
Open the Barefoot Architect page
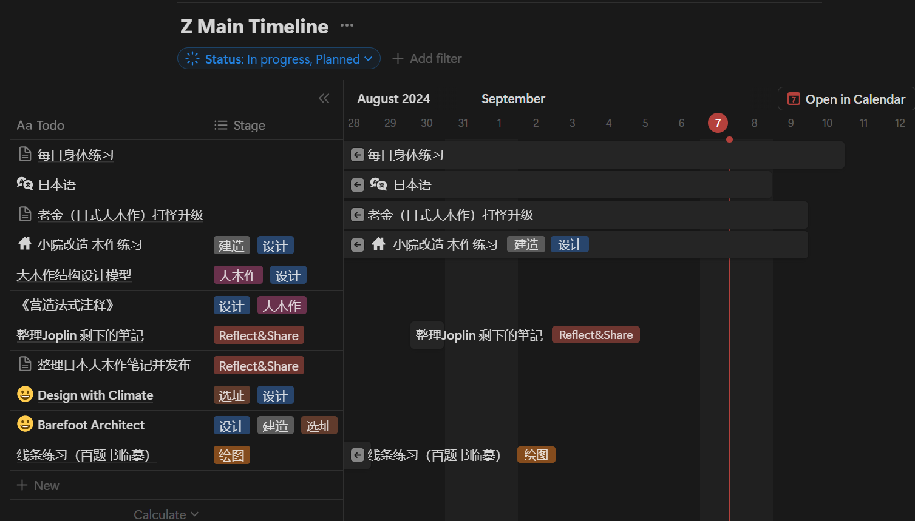pyautogui.click(x=91, y=425)
